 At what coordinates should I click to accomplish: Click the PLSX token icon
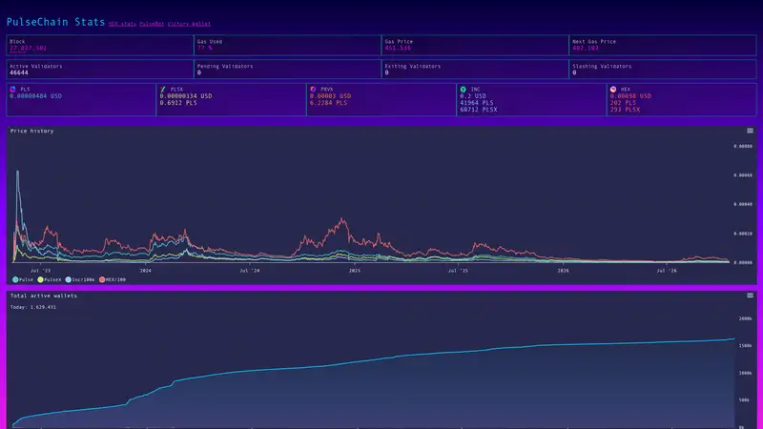tap(163, 90)
